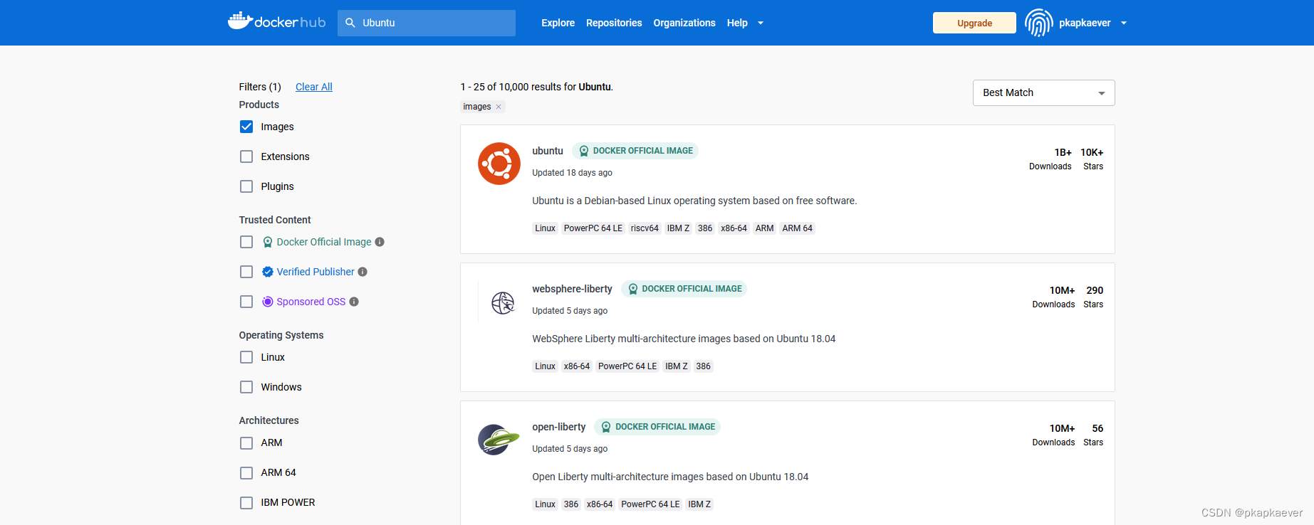Click the Sponsored OSS purple icon
This screenshot has height=525, width=1314.
coord(268,302)
